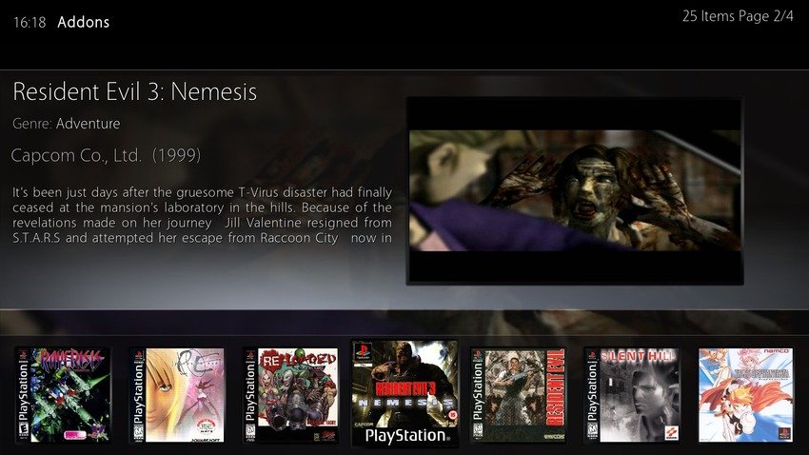Click the Genre: Adventure label
This screenshot has height=455, width=809.
click(x=67, y=124)
